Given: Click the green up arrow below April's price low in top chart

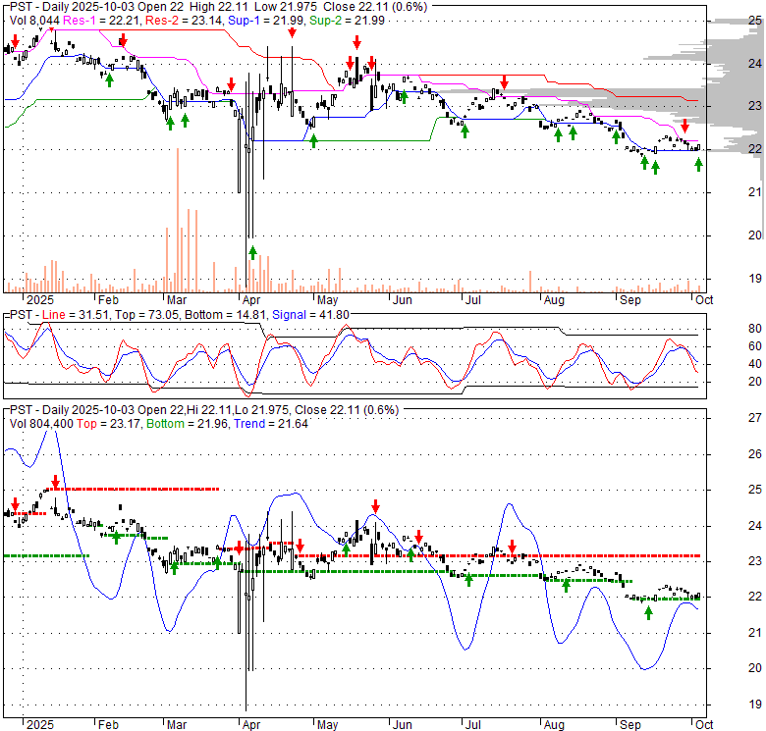Looking at the screenshot, I should click(252, 253).
